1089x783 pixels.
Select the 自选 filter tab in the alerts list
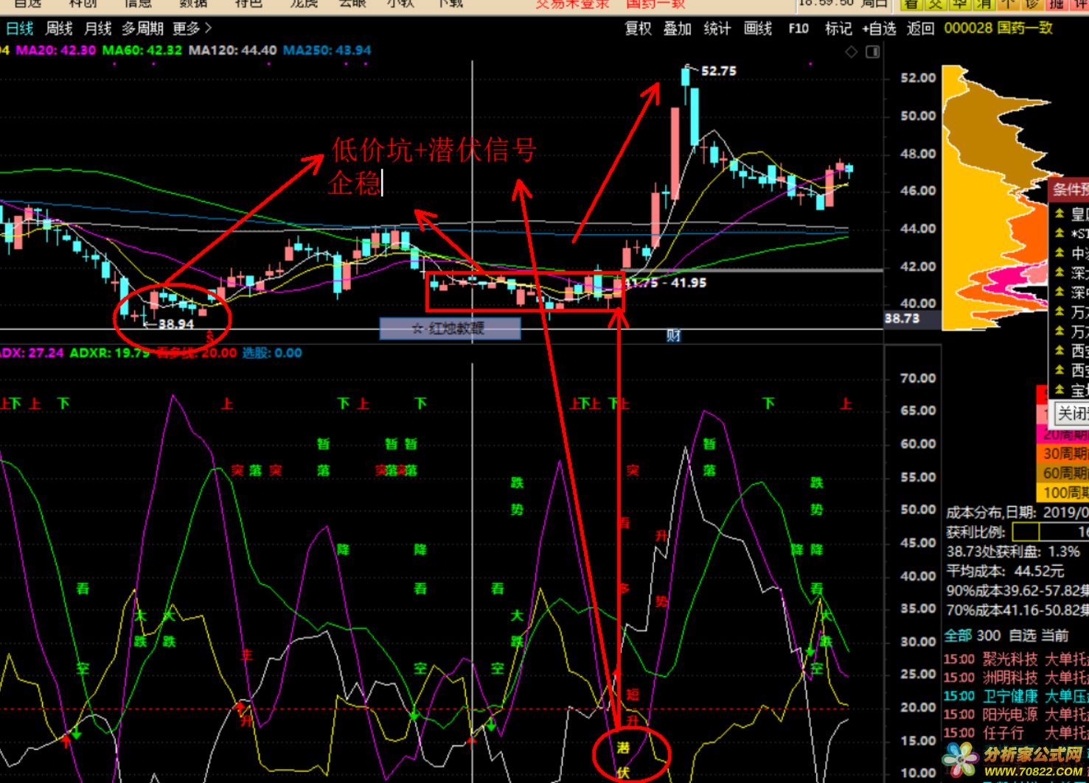pyautogui.click(x=1022, y=636)
